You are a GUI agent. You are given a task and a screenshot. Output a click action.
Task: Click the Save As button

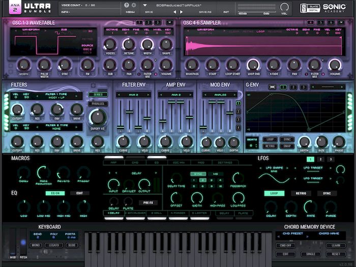tap(205, 11)
